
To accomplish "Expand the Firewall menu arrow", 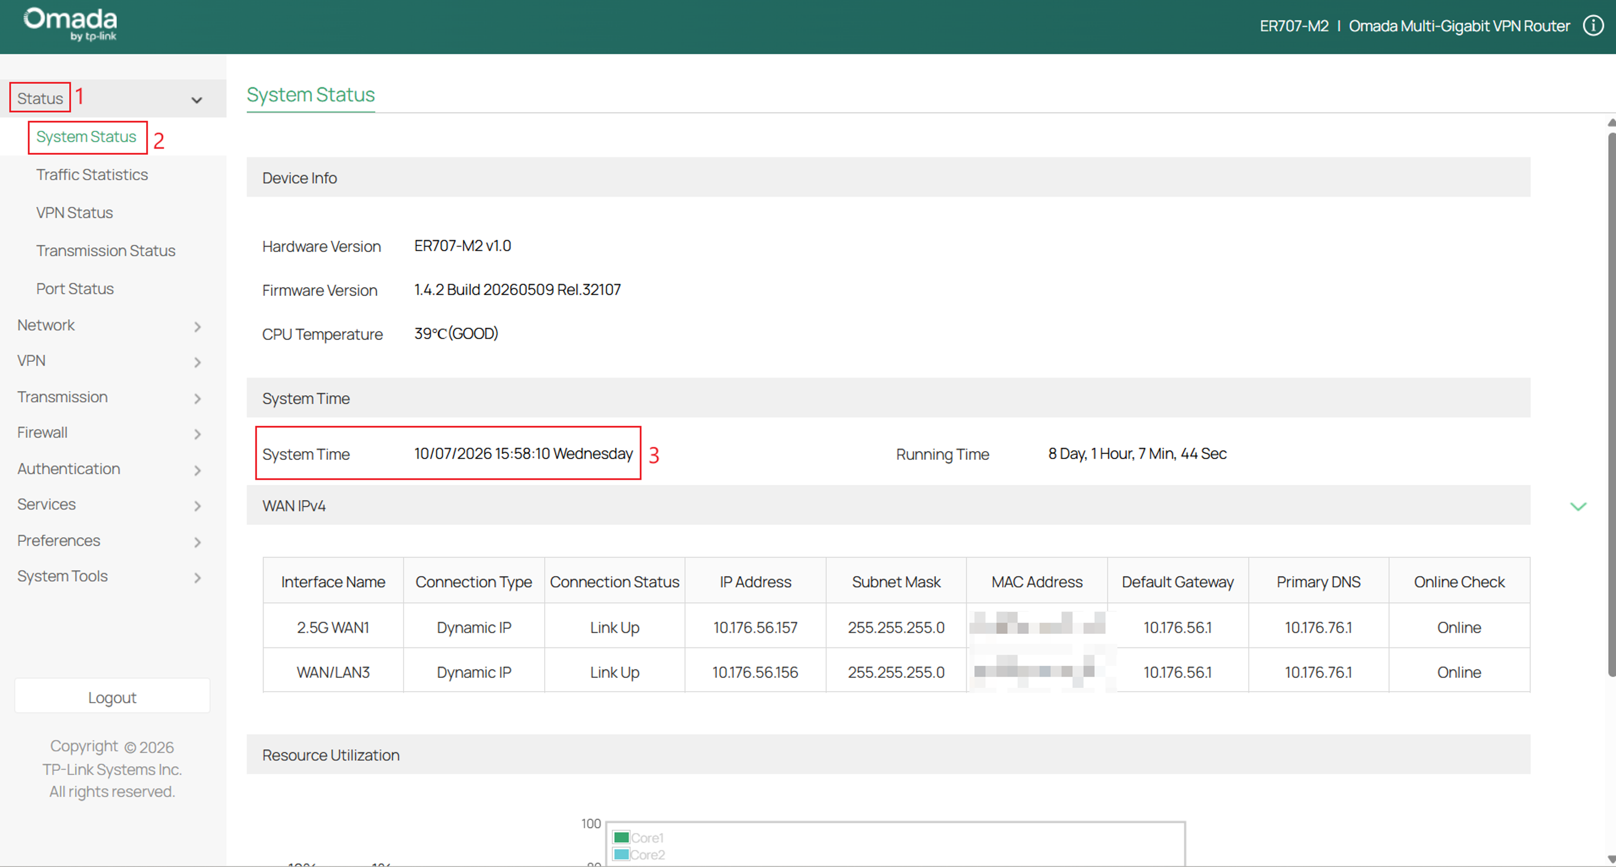I will tap(197, 434).
